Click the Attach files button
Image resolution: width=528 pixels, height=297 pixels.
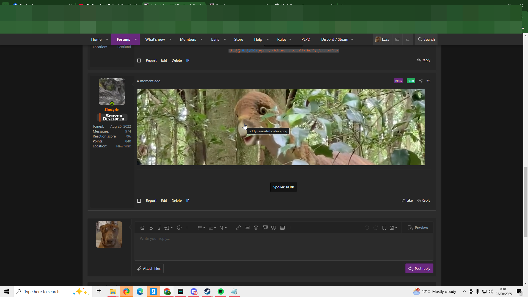pos(149,268)
